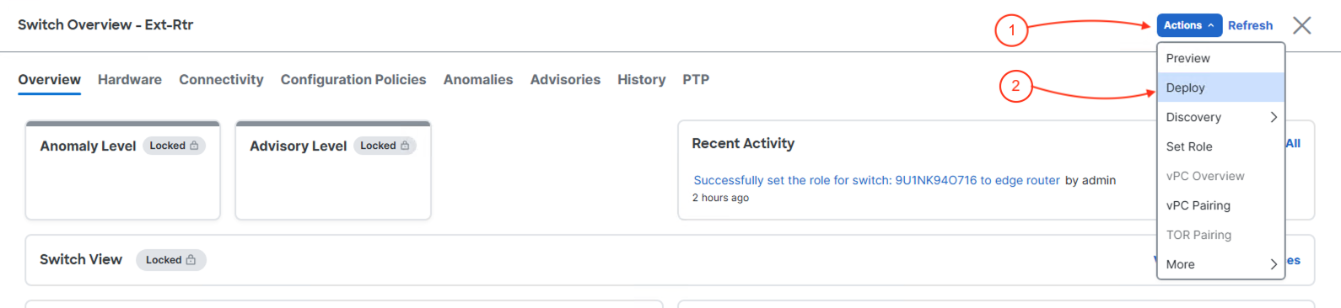Click the Switch View locked badge icon
Image resolution: width=1341 pixels, height=308 pixels.
pos(191,260)
